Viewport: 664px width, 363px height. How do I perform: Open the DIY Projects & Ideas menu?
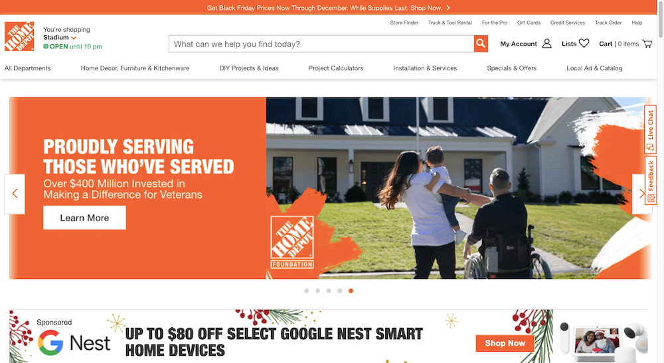pos(249,68)
